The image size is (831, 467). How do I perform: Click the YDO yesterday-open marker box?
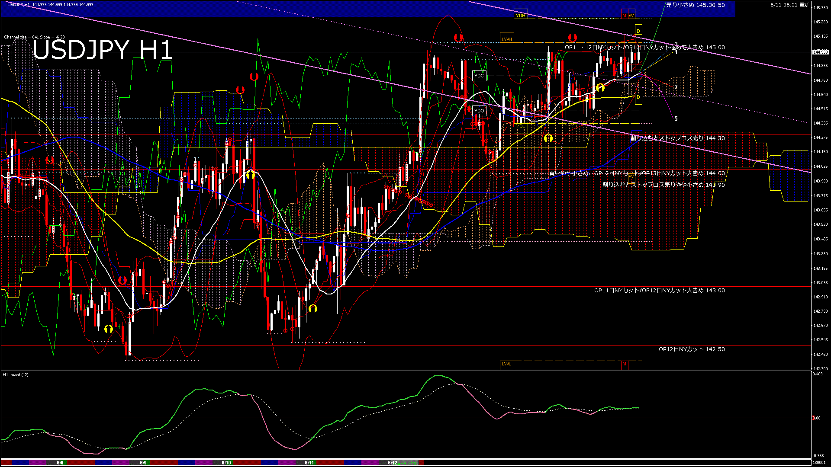click(x=479, y=111)
